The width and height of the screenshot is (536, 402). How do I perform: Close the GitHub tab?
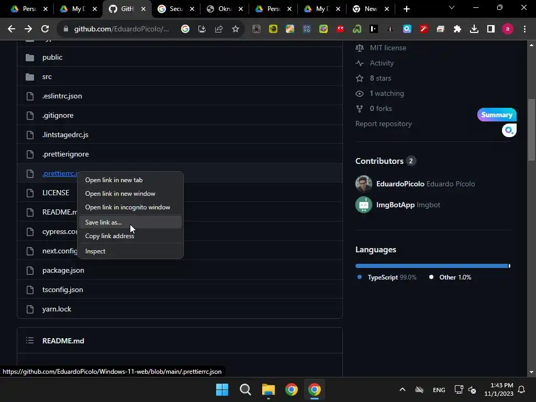(143, 9)
